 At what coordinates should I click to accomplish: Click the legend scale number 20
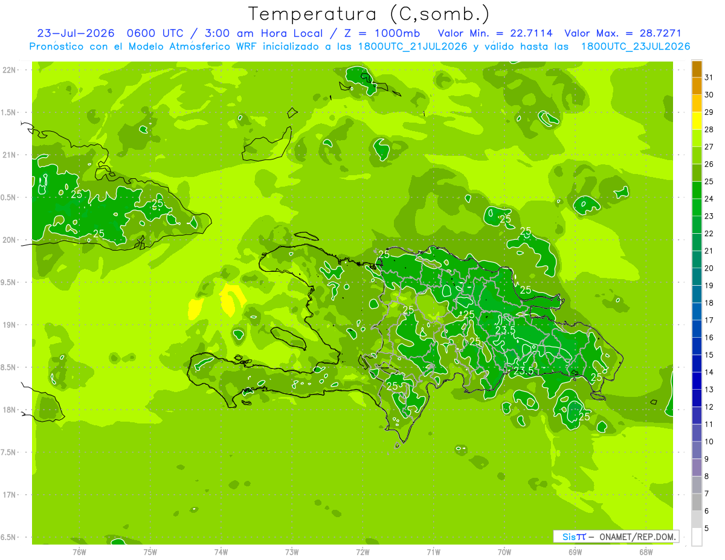[709, 268]
